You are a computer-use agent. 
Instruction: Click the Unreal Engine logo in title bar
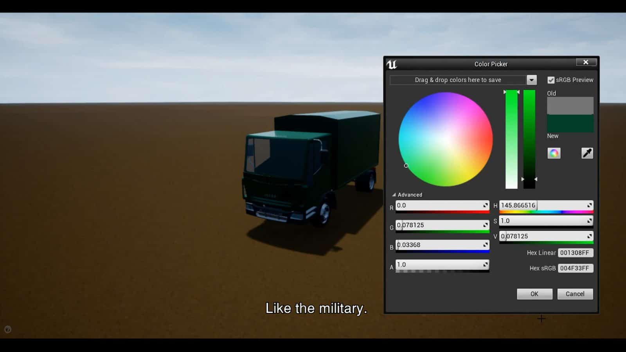coord(392,64)
